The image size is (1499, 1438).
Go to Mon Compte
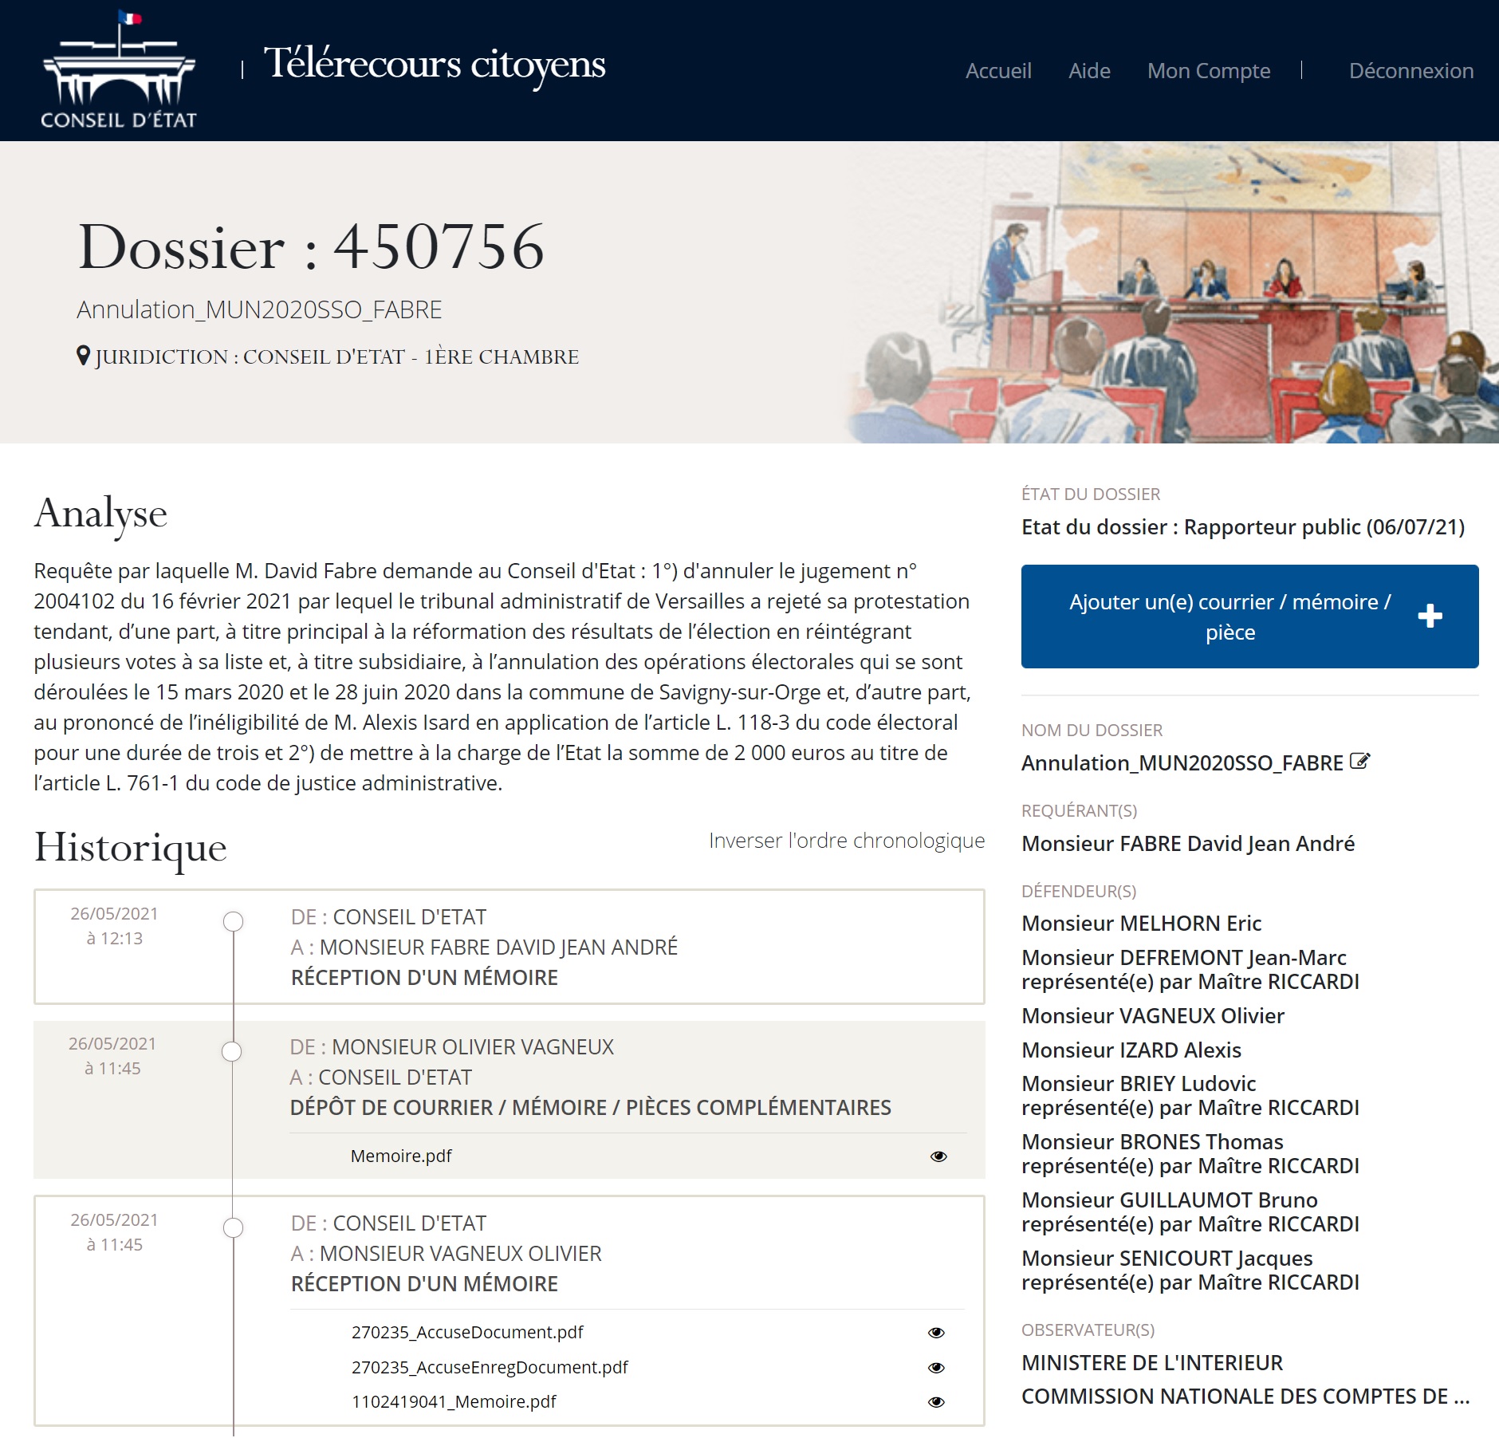(x=1208, y=71)
